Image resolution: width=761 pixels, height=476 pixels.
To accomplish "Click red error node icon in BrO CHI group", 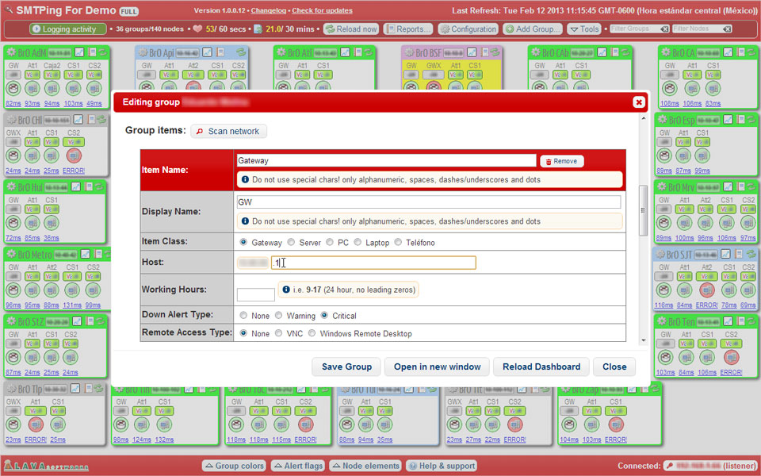I will pyautogui.click(x=74, y=155).
